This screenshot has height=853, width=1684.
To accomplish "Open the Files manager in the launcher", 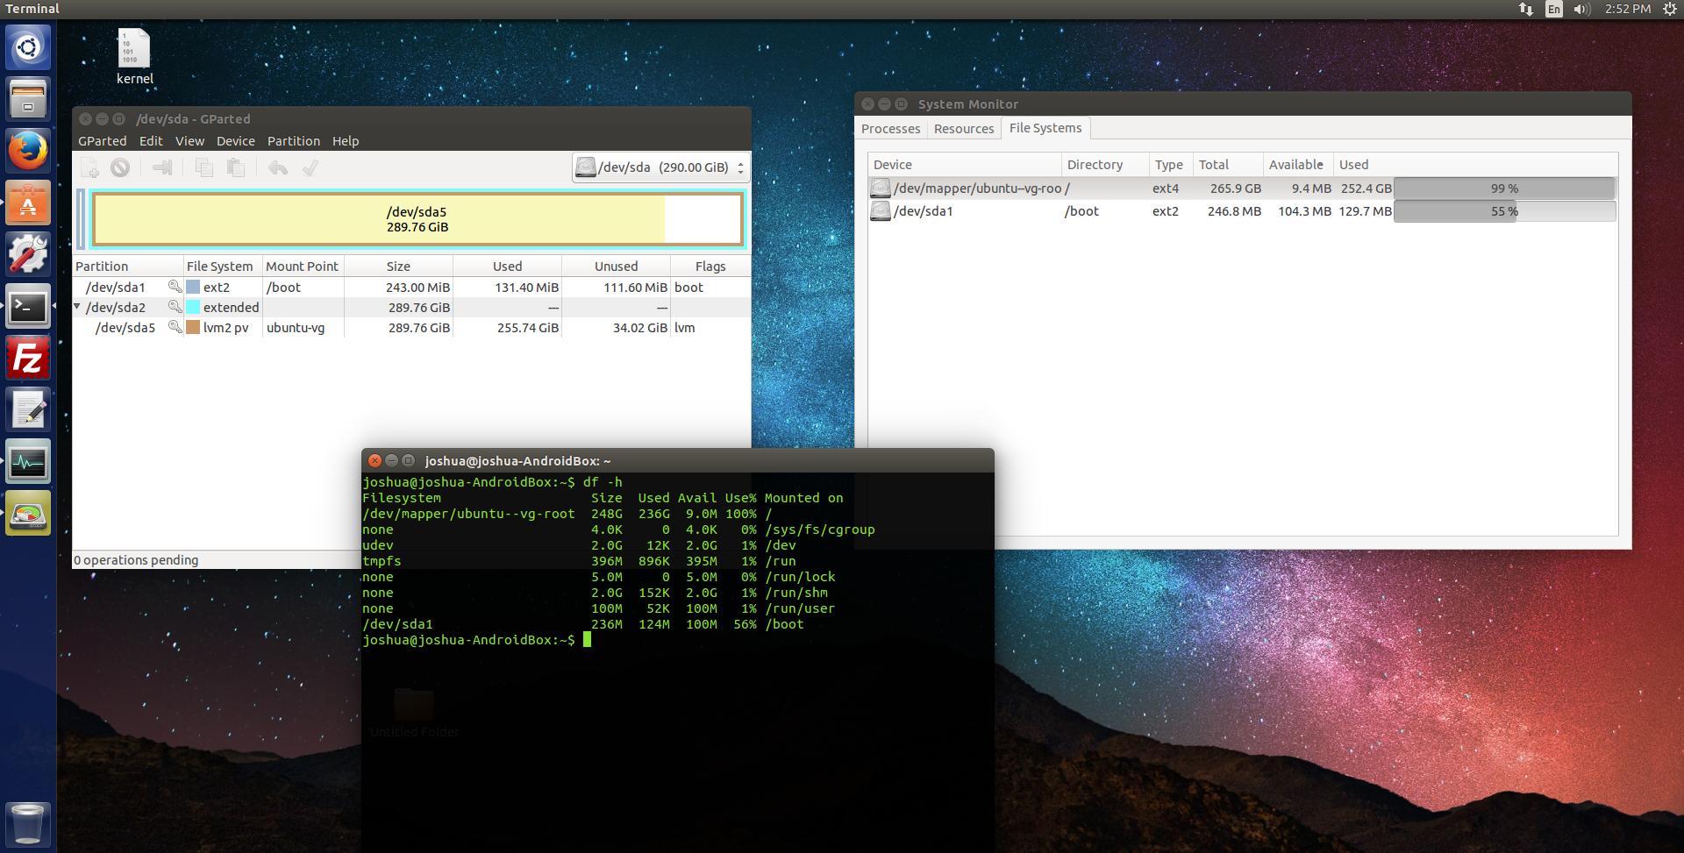I will click(28, 98).
